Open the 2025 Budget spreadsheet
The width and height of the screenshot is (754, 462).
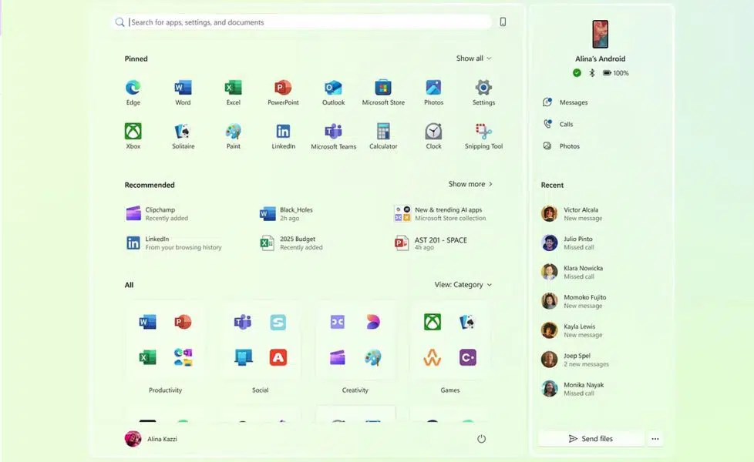tap(291, 243)
